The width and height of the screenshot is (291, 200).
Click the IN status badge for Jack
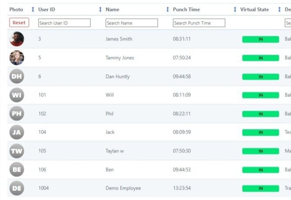coord(261,133)
